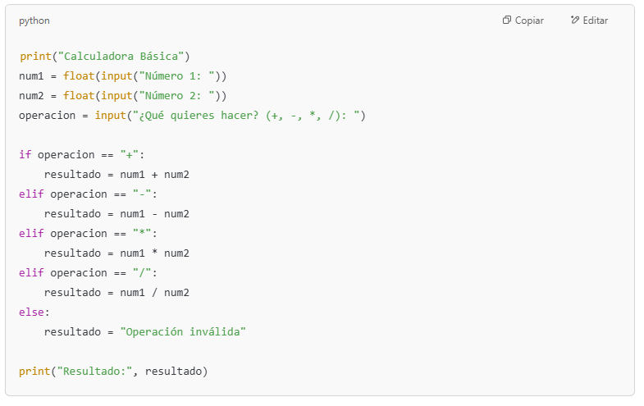Click the num1 float input line
This screenshot has width=644, height=406.
click(x=123, y=76)
